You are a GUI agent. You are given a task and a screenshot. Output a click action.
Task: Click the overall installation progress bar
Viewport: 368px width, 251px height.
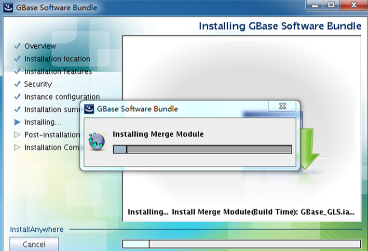(242, 244)
